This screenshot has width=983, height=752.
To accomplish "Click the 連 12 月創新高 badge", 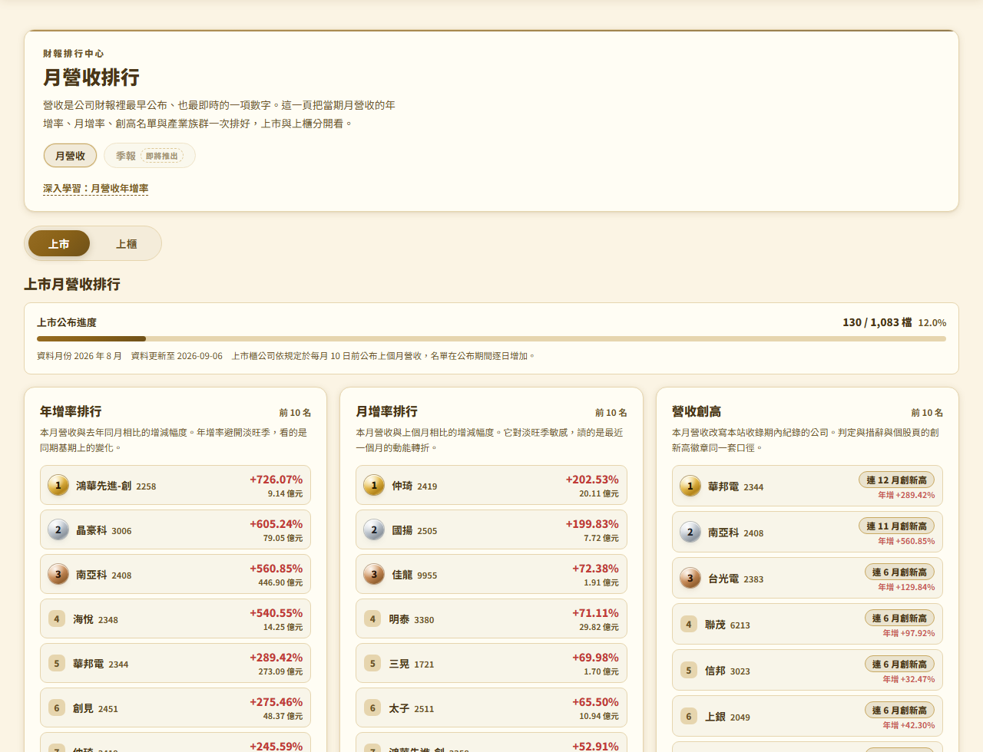I will tap(897, 480).
